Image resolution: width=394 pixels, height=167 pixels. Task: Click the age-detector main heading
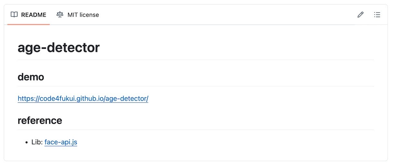pos(58,48)
